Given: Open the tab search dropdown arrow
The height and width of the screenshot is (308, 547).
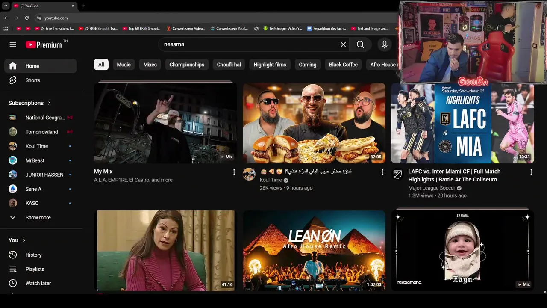Looking at the screenshot, I should coord(6,6).
